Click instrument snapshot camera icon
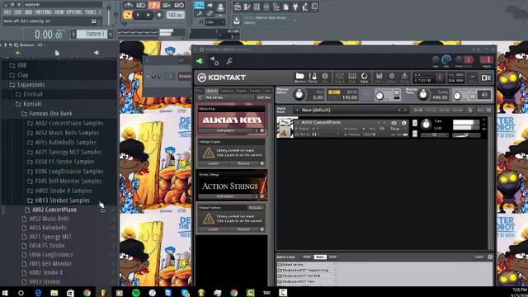This screenshot has width=528, height=297. click(394, 123)
